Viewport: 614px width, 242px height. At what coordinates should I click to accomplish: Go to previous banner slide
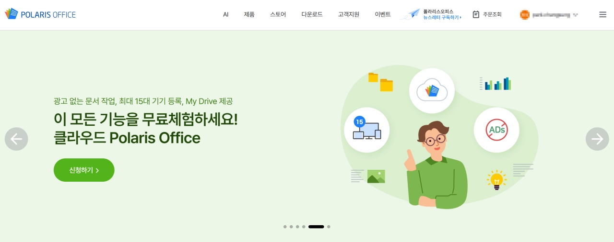(16, 139)
